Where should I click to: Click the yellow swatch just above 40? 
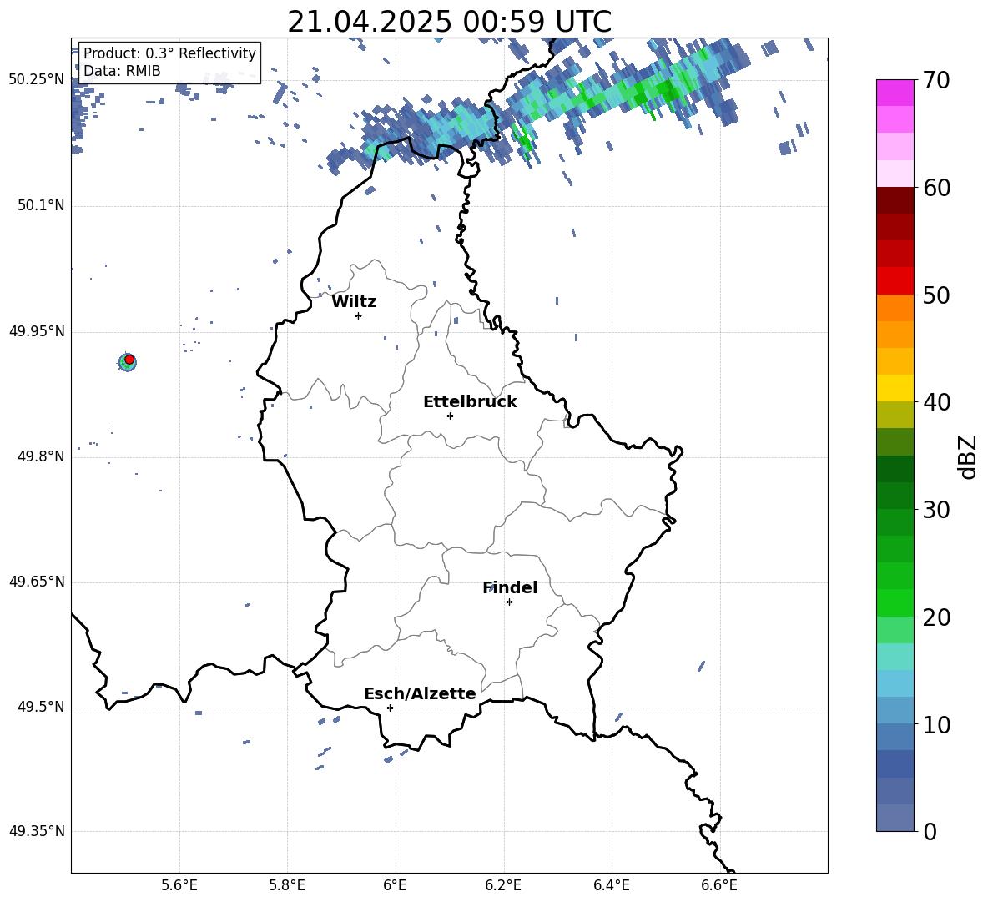[895, 388]
